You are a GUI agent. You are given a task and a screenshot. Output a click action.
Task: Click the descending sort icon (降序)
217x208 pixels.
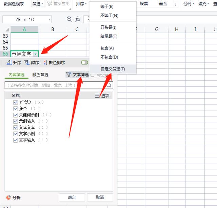pyautogui.click(x=27, y=63)
